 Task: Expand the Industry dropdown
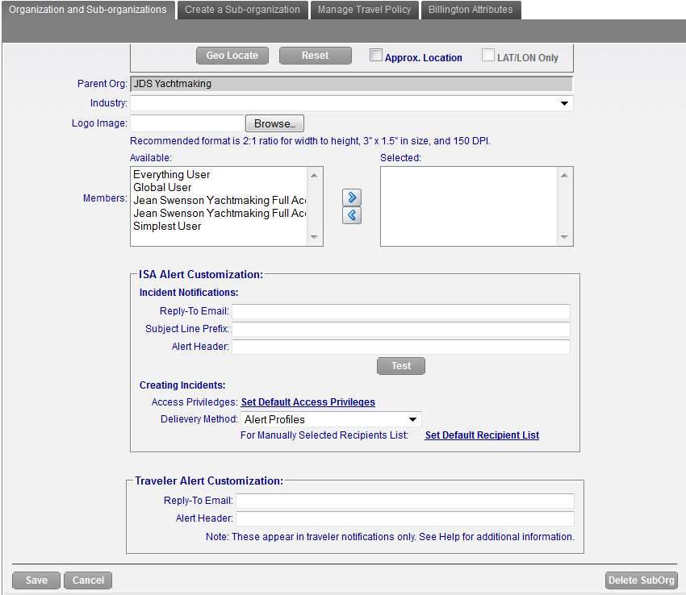(x=351, y=103)
